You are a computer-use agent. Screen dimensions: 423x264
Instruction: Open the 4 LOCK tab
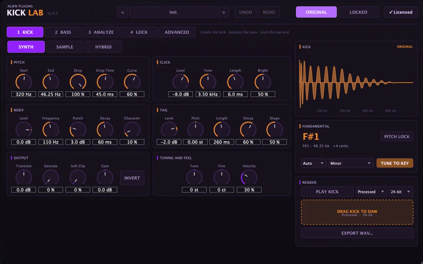coord(139,32)
